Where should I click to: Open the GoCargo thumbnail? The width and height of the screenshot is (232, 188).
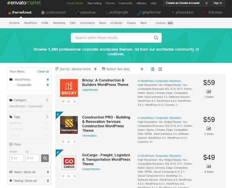(x=69, y=163)
